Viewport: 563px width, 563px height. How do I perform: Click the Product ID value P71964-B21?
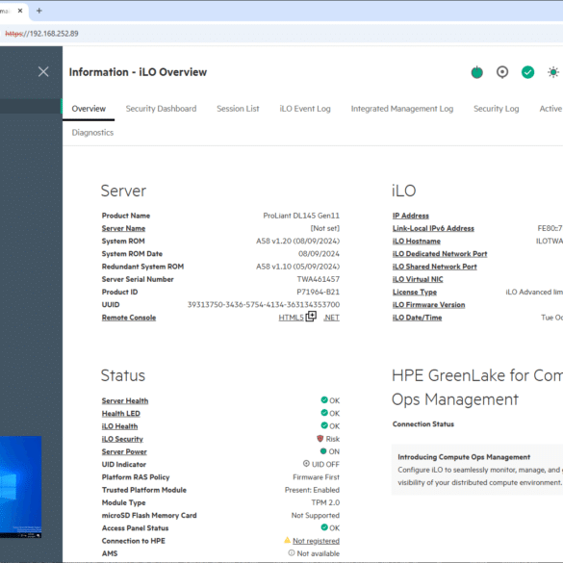point(319,293)
